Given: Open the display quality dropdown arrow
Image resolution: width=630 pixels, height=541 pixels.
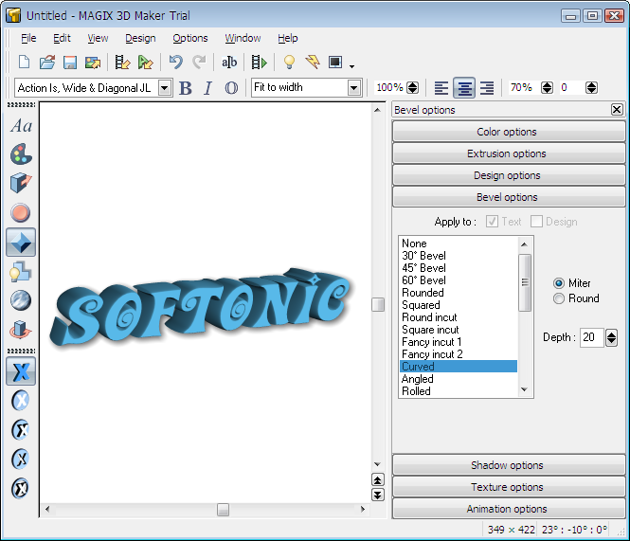Looking at the screenshot, I should pos(351,66).
